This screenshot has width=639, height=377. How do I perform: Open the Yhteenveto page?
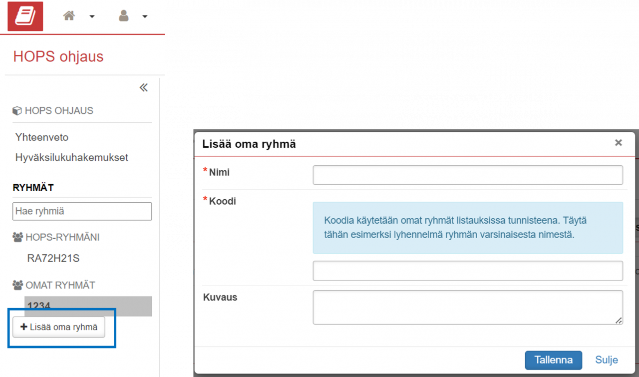point(42,137)
